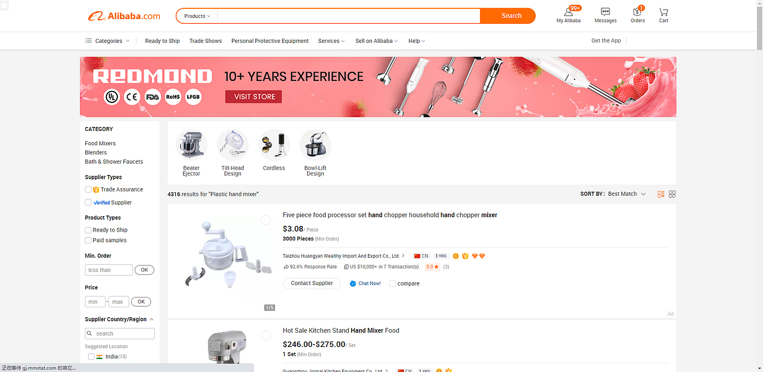The height and width of the screenshot is (372, 763).
Task: Tick the compare checkbox
Action: [x=392, y=284]
